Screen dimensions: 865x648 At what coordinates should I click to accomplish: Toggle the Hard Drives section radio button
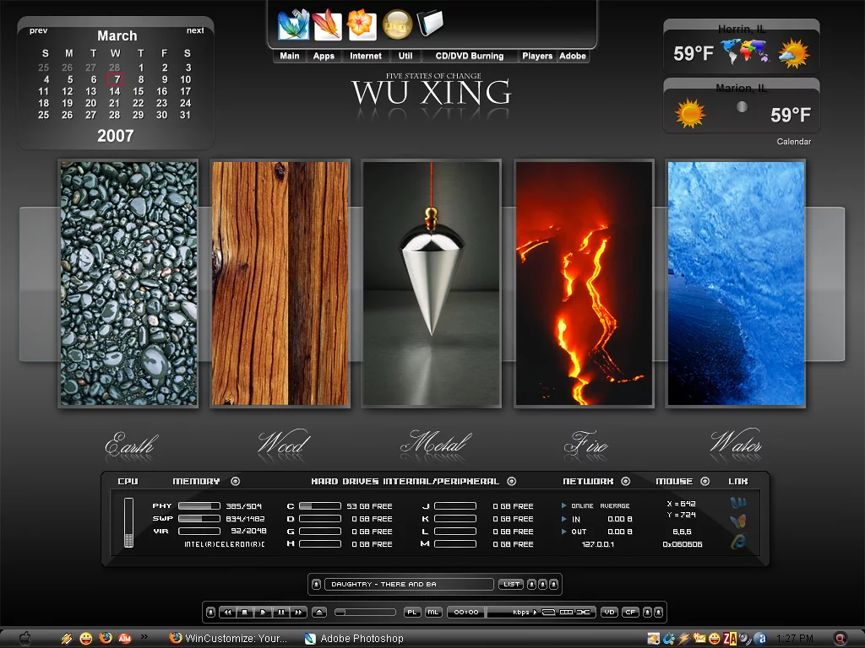pos(511,482)
